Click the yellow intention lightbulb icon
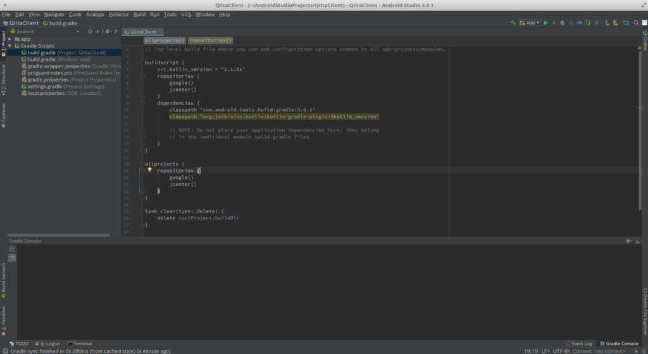Screen dimensions: 648x354 tap(149, 169)
